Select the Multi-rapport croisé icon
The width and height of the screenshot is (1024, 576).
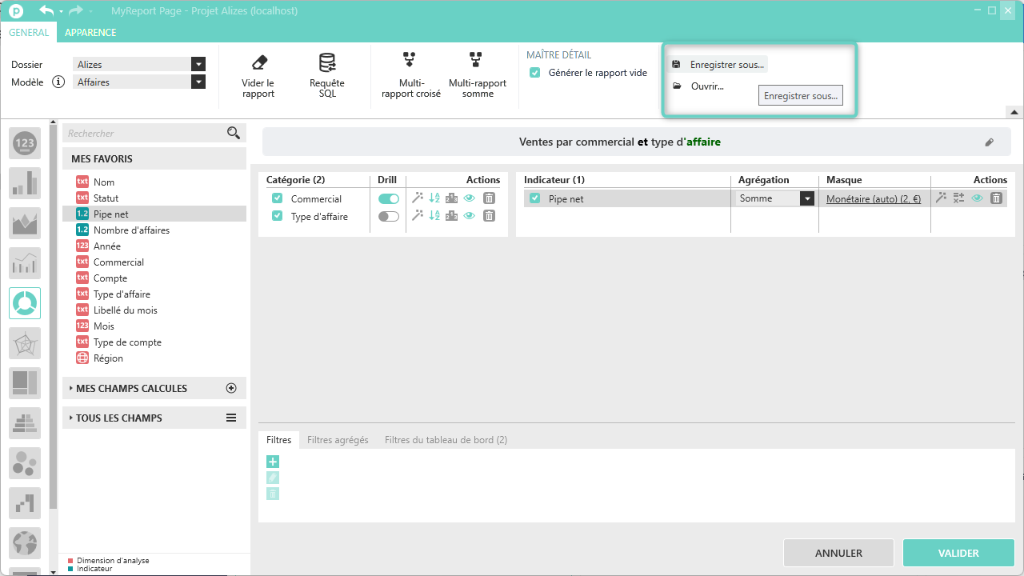pos(409,61)
